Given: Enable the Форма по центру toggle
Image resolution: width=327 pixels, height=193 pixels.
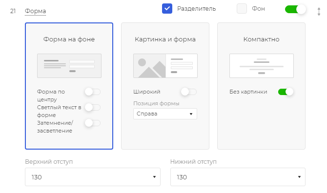Looking at the screenshot, I should click(x=93, y=92).
